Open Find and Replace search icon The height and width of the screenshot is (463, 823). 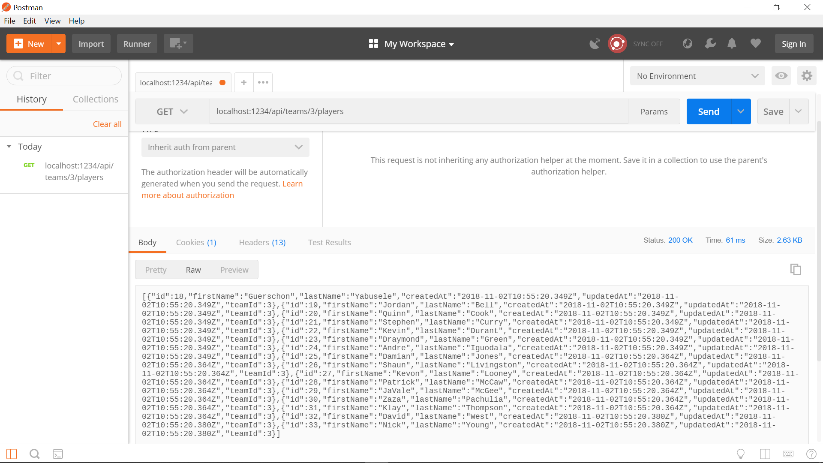[x=35, y=454]
